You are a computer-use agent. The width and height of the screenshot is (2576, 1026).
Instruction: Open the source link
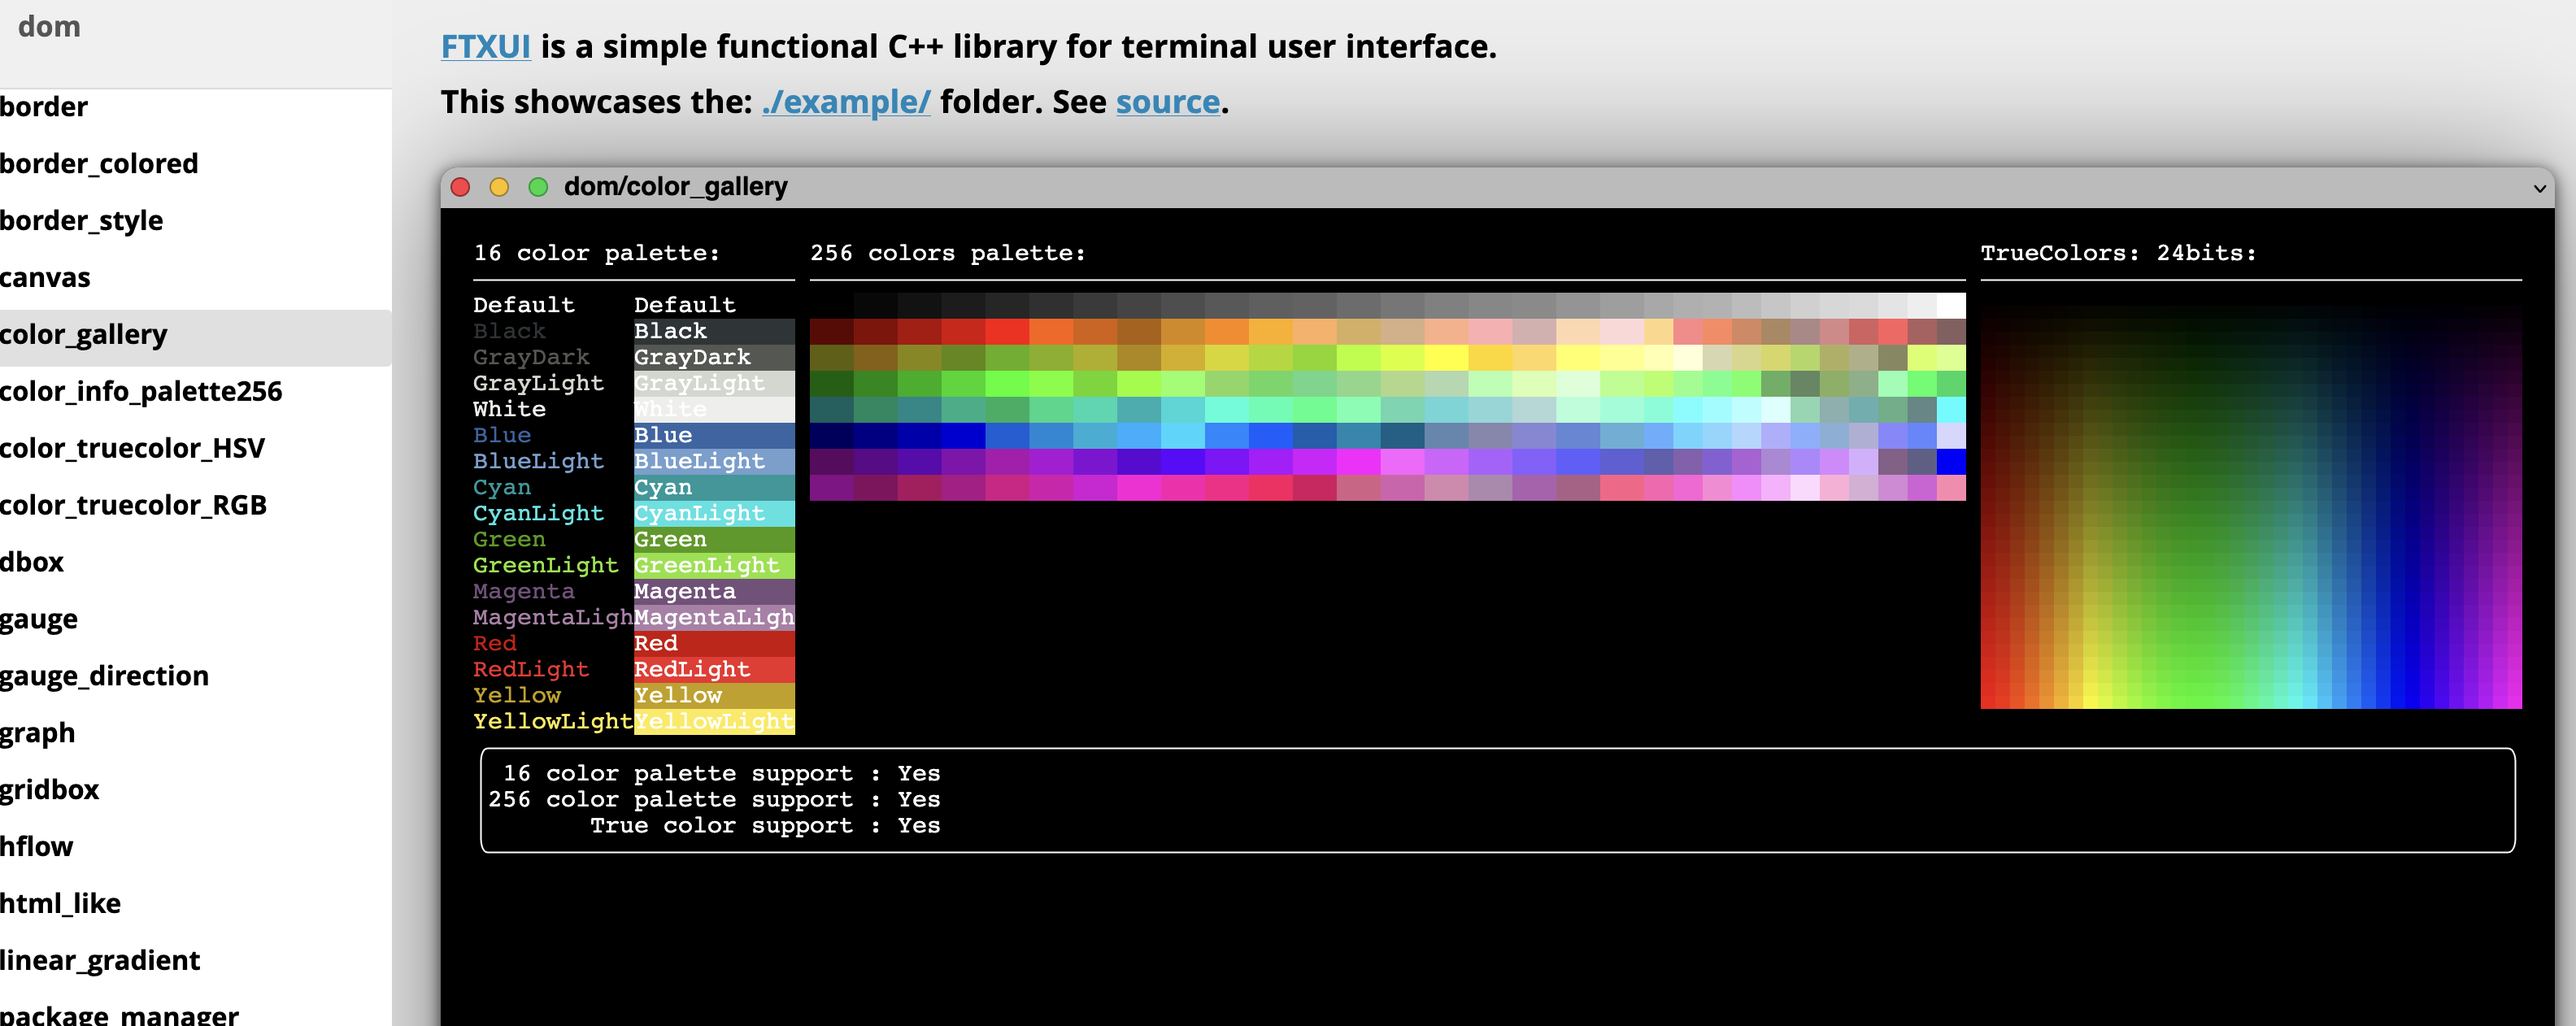[1168, 102]
